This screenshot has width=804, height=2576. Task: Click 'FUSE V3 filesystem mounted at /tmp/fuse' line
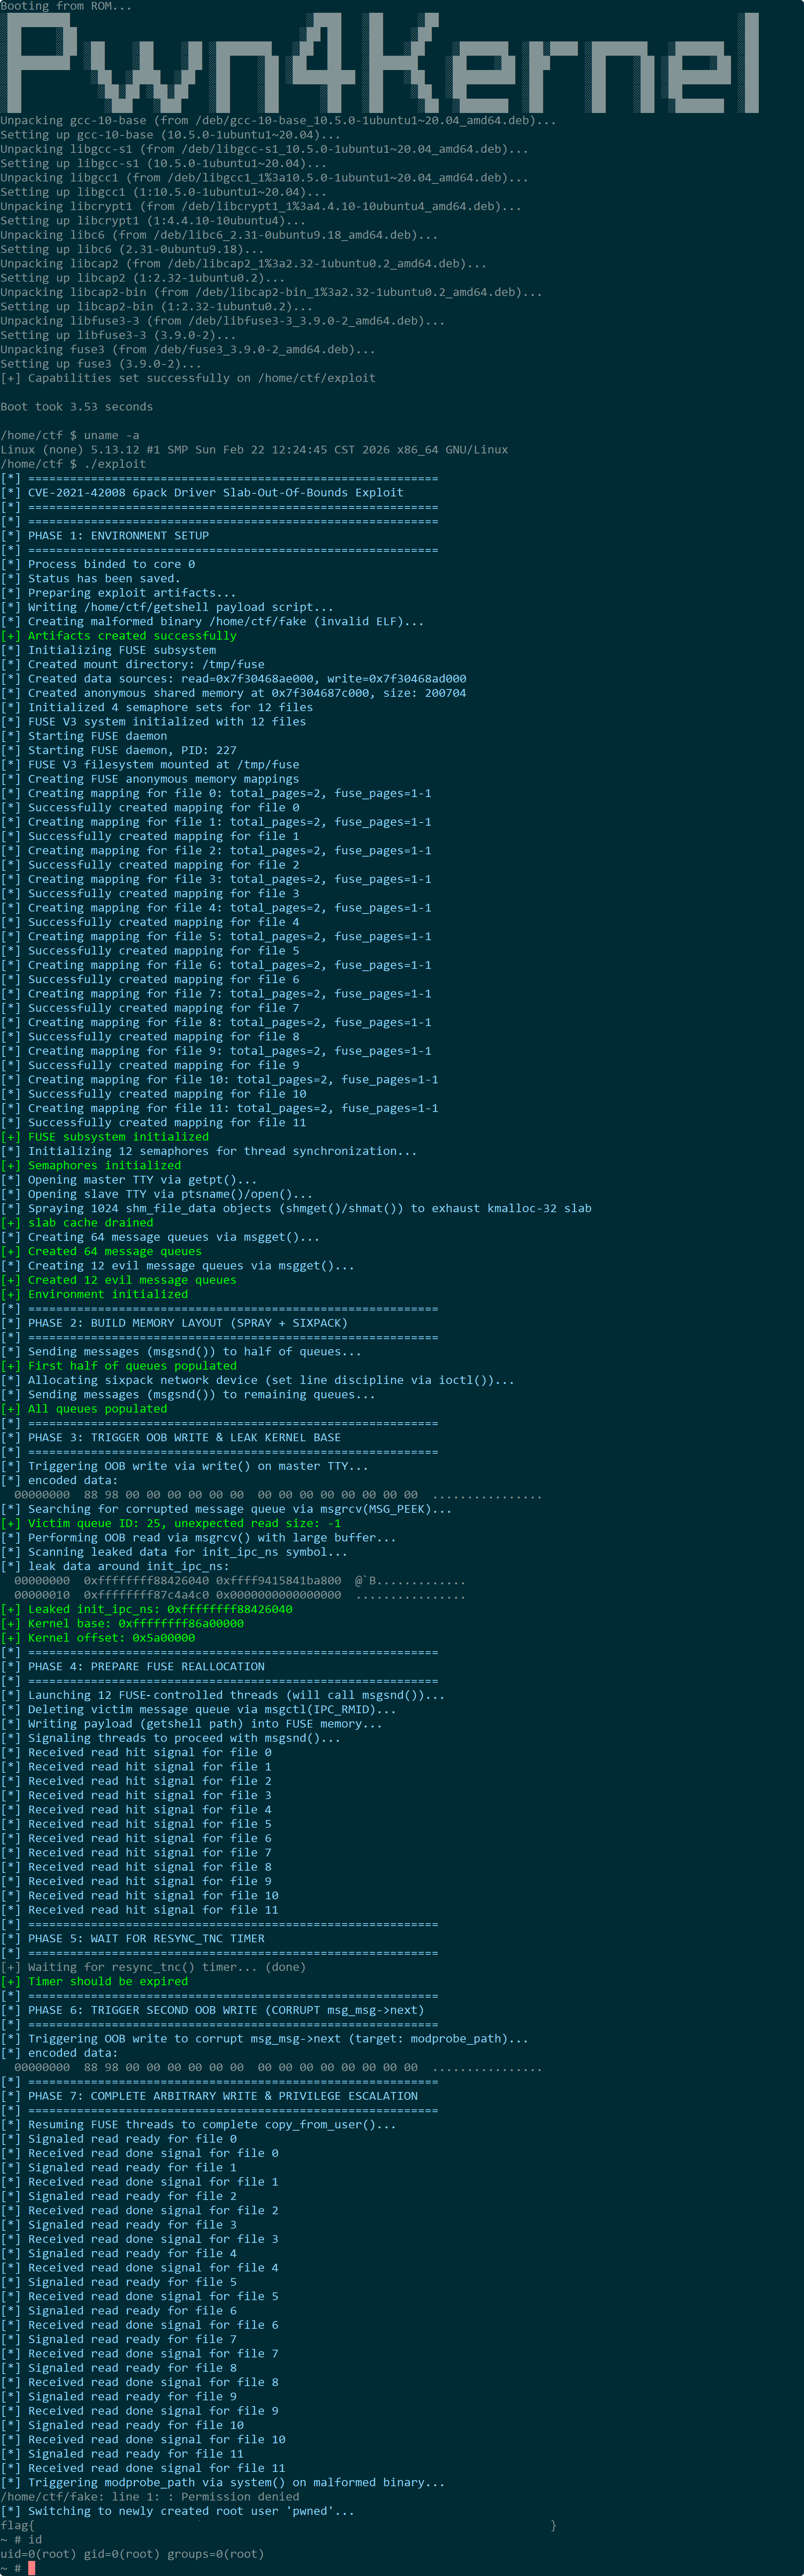click(x=150, y=764)
